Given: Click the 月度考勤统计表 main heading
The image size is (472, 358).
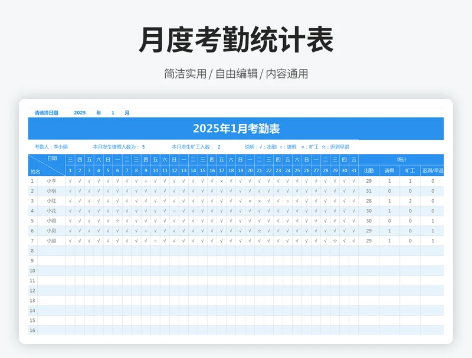Looking at the screenshot, I should [236, 40].
